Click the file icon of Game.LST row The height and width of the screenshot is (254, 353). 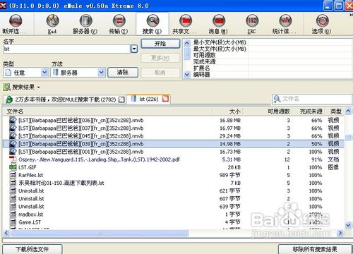13,222
